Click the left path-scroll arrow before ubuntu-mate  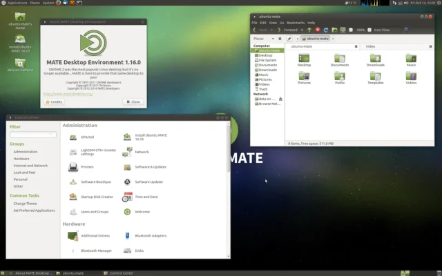(298, 39)
